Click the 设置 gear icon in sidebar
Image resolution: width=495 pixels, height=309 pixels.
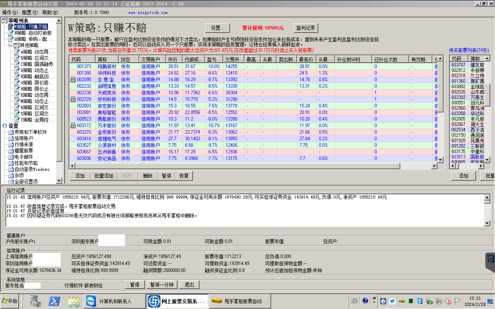pos(5,126)
